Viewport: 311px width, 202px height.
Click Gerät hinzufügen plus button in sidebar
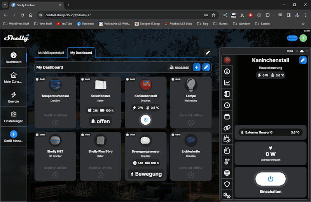(x=14, y=134)
